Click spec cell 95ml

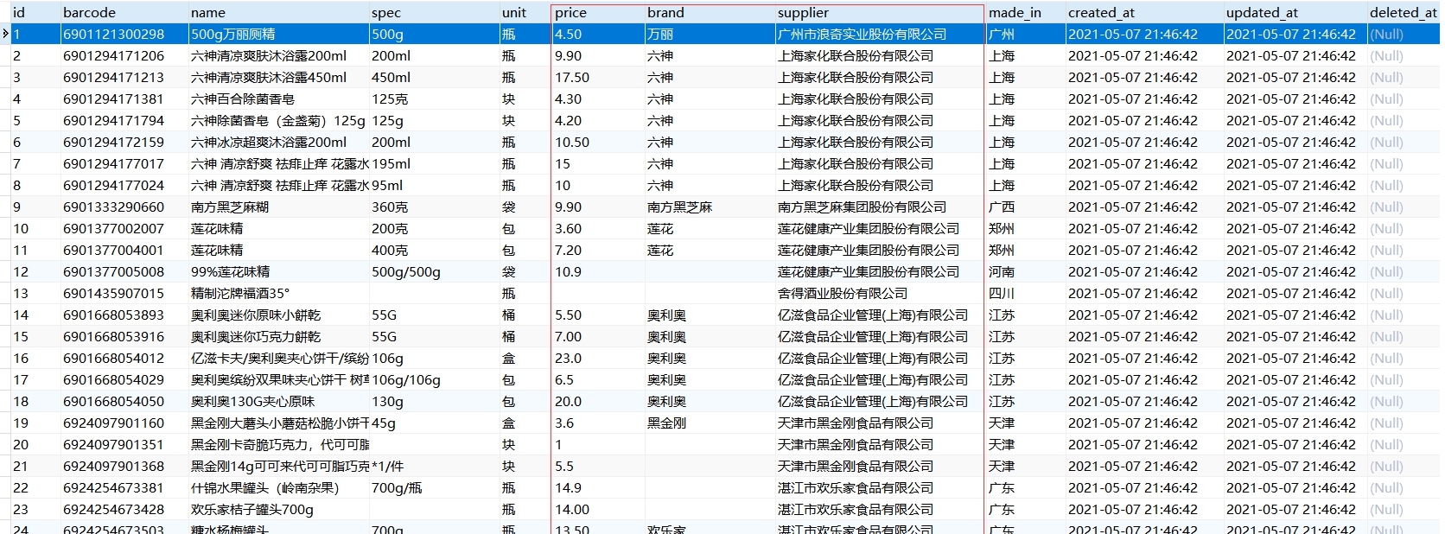pyautogui.click(x=434, y=185)
